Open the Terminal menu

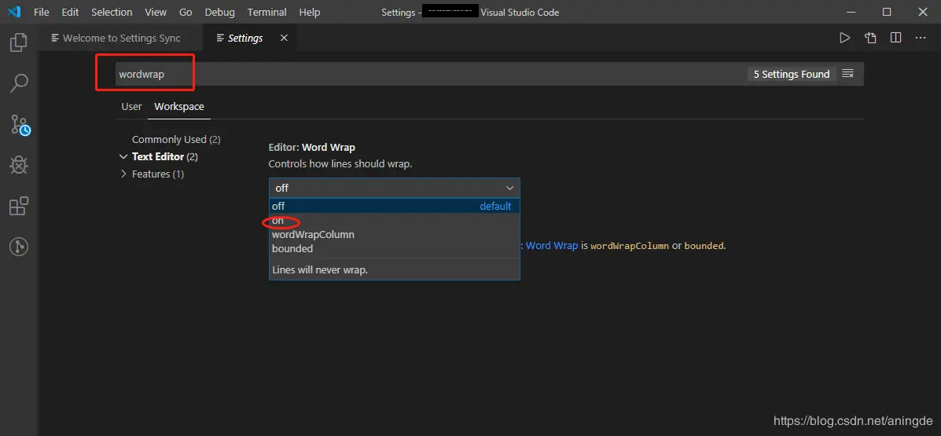point(267,12)
